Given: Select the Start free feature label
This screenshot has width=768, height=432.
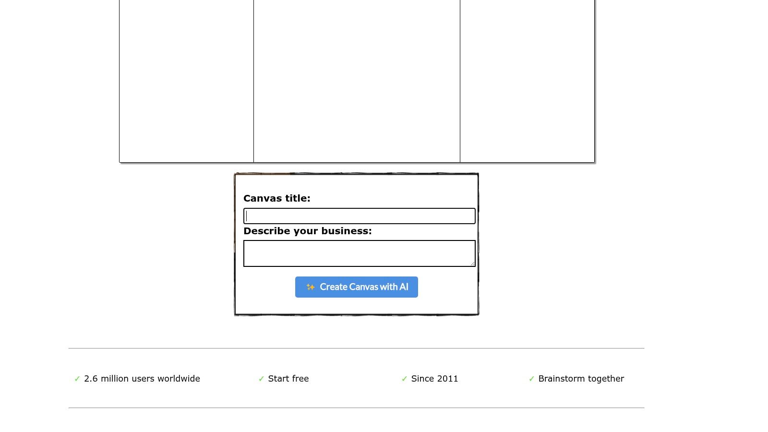Looking at the screenshot, I should [288, 379].
